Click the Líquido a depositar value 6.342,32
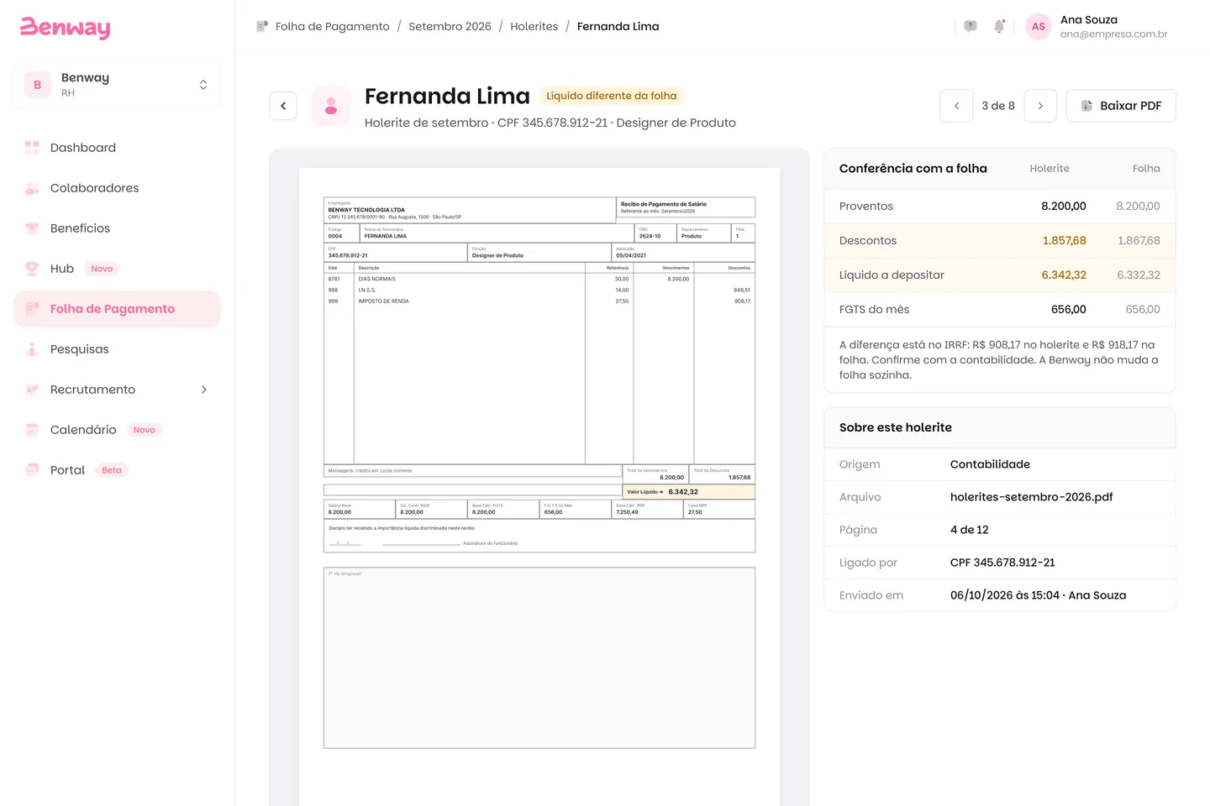Screen dimensions: 1210x806 point(1064,275)
